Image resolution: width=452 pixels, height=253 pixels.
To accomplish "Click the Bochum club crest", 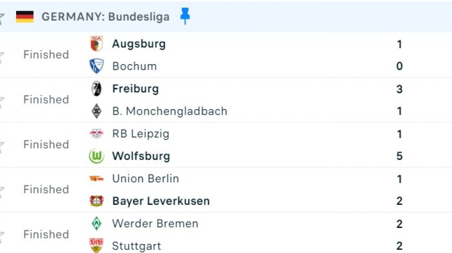I will (96, 66).
